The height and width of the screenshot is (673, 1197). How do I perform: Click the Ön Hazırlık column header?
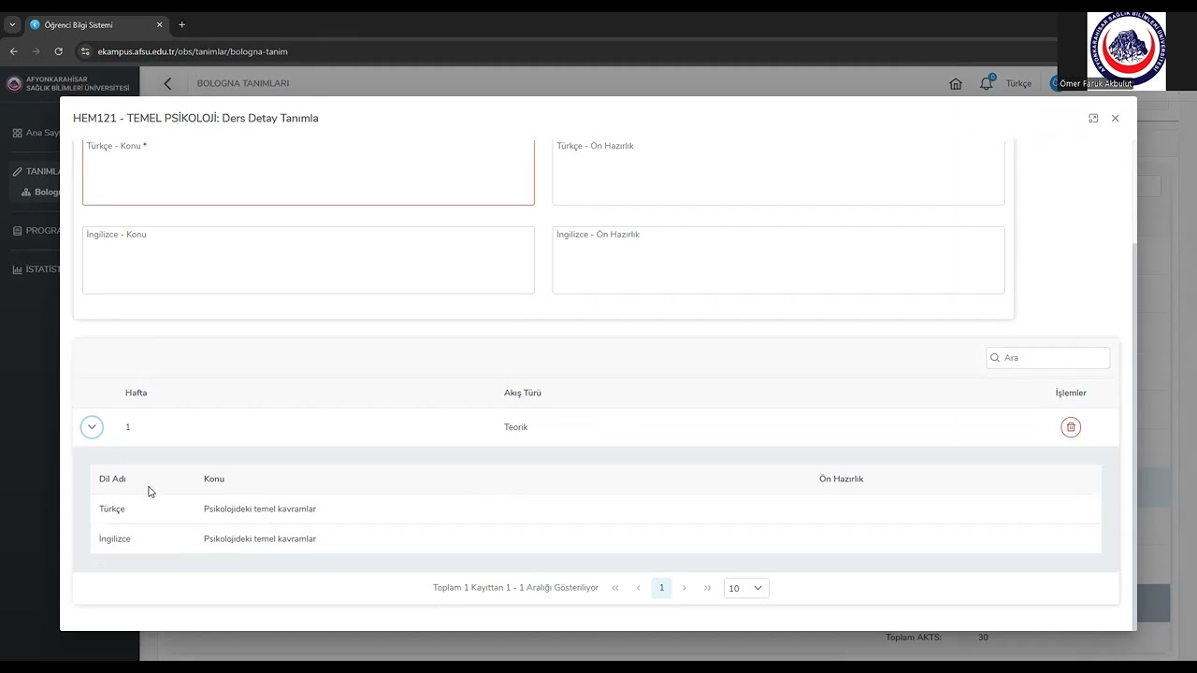841,479
